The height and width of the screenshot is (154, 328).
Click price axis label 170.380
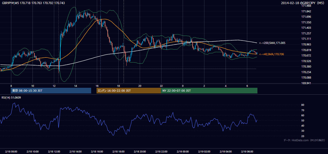[306, 66]
